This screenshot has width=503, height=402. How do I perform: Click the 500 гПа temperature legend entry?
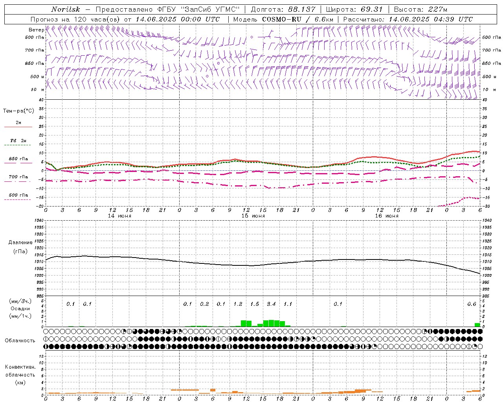18,196
